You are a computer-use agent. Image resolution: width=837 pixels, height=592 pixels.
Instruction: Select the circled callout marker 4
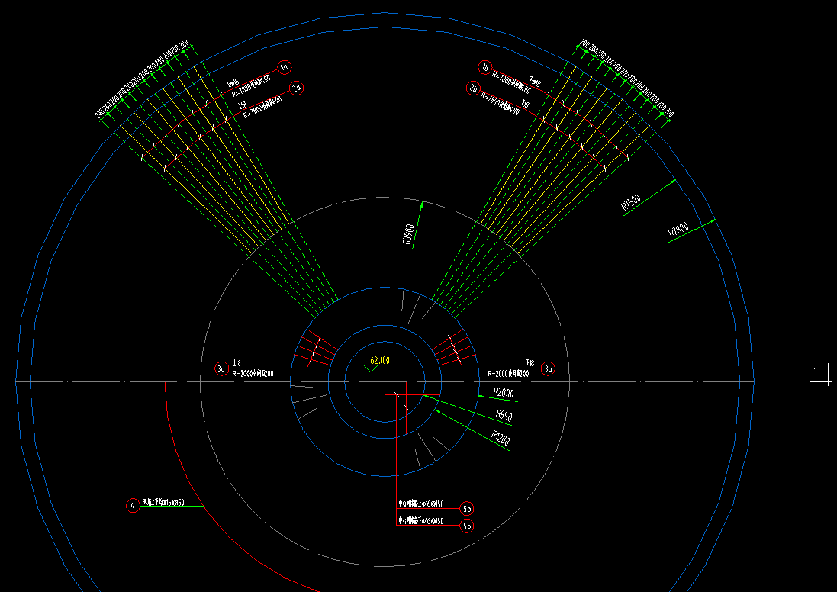[x=133, y=505]
